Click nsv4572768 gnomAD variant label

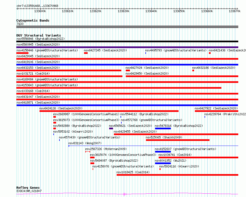point(151,120)
